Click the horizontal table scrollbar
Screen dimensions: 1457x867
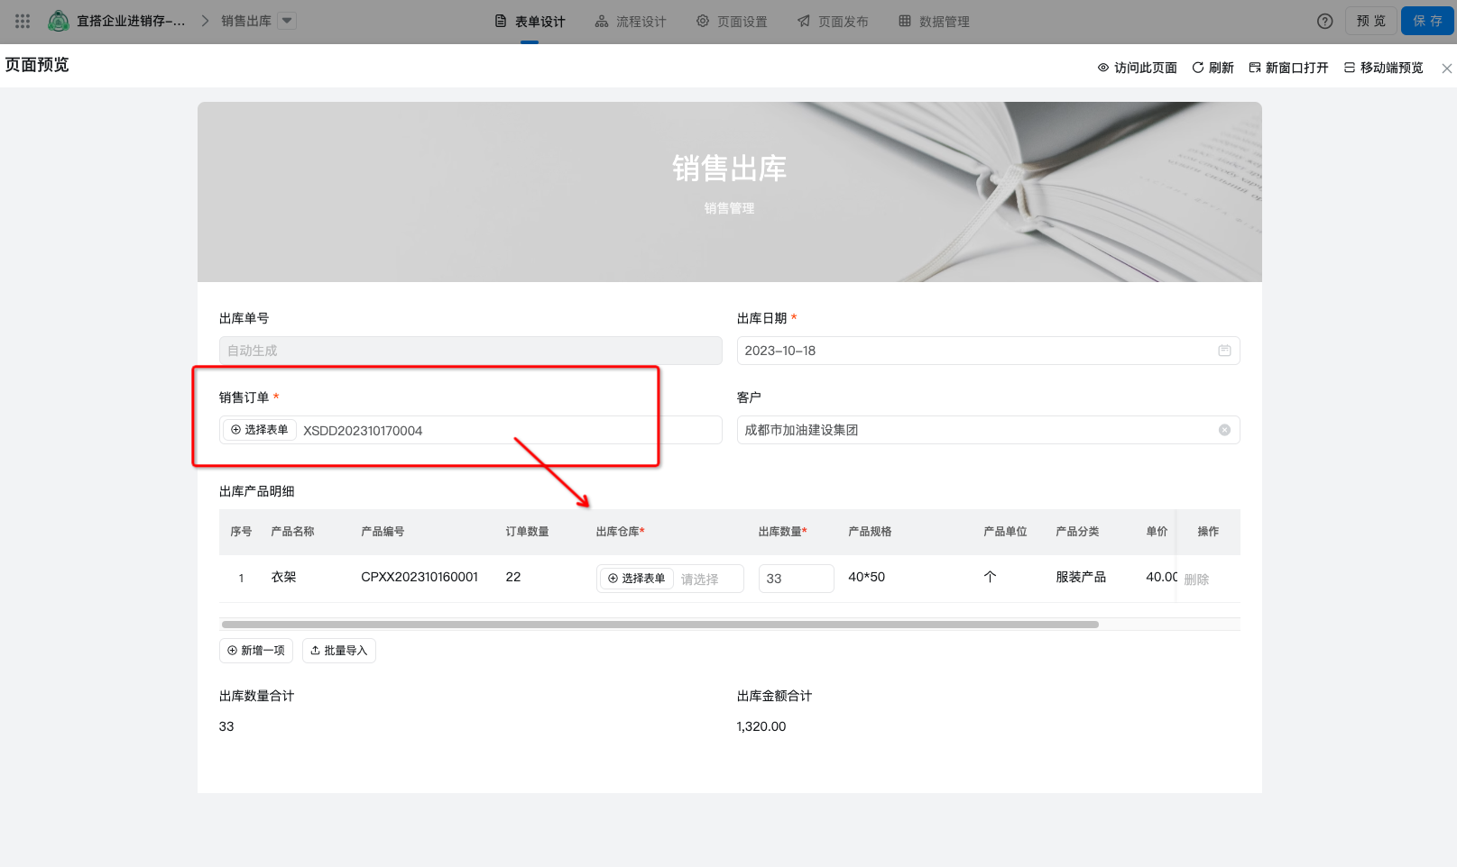[659, 625]
